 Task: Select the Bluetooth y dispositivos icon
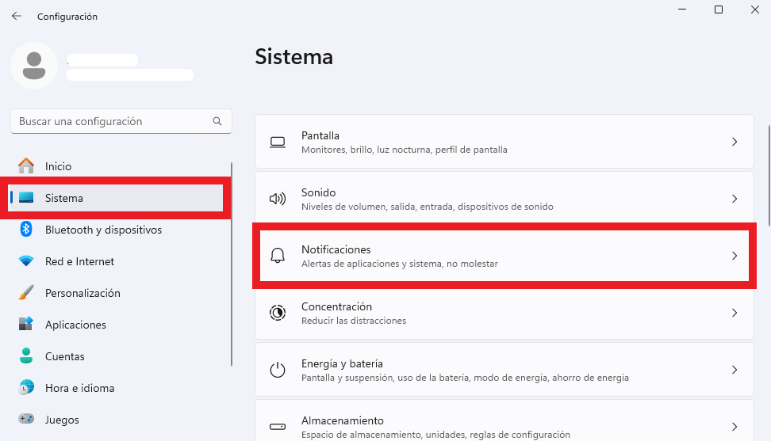pyautogui.click(x=26, y=229)
